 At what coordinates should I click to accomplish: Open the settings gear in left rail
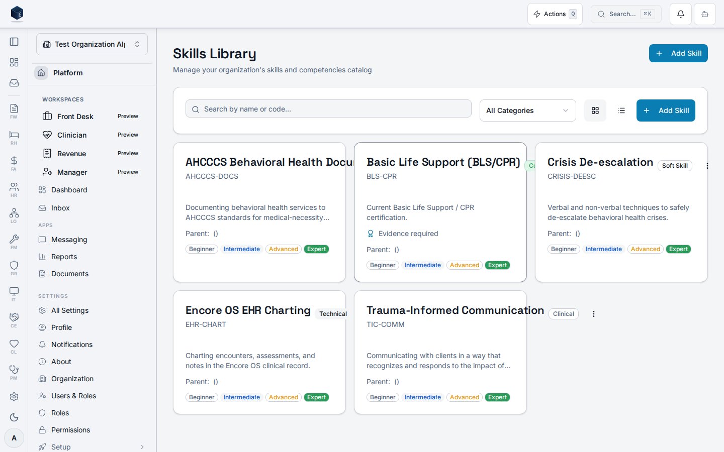pyautogui.click(x=14, y=397)
